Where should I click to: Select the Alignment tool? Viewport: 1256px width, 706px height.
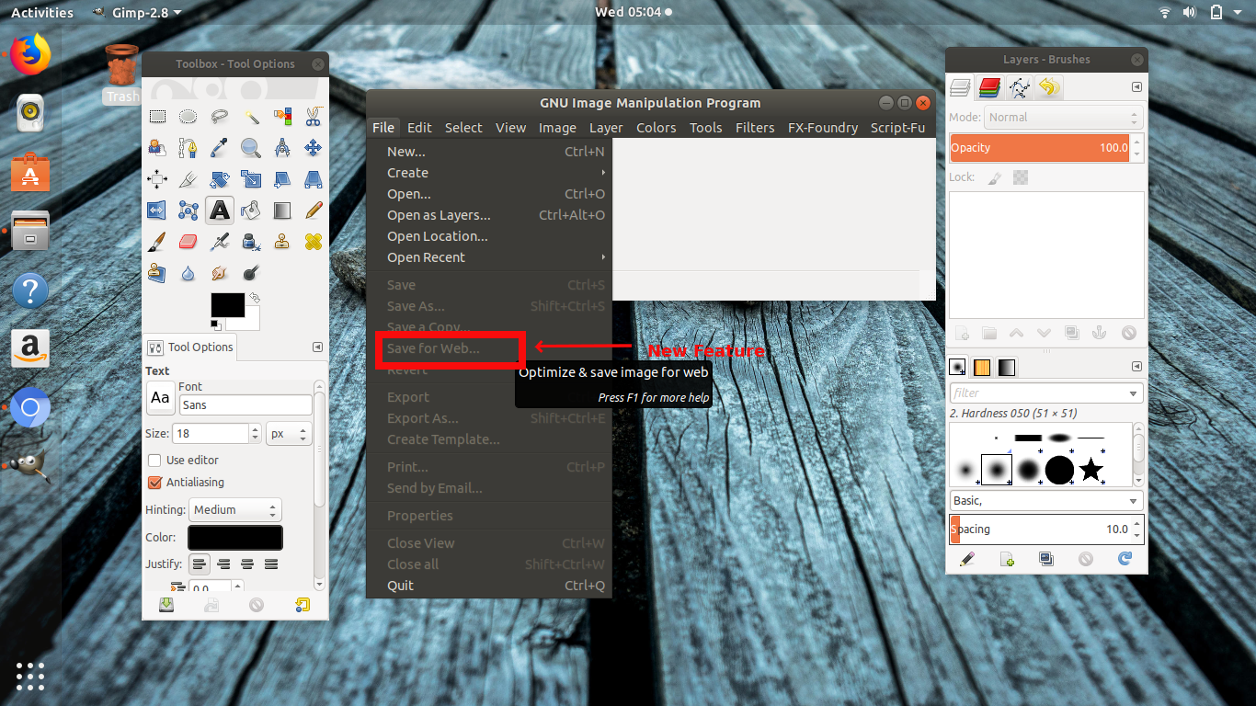pyautogui.click(x=157, y=179)
